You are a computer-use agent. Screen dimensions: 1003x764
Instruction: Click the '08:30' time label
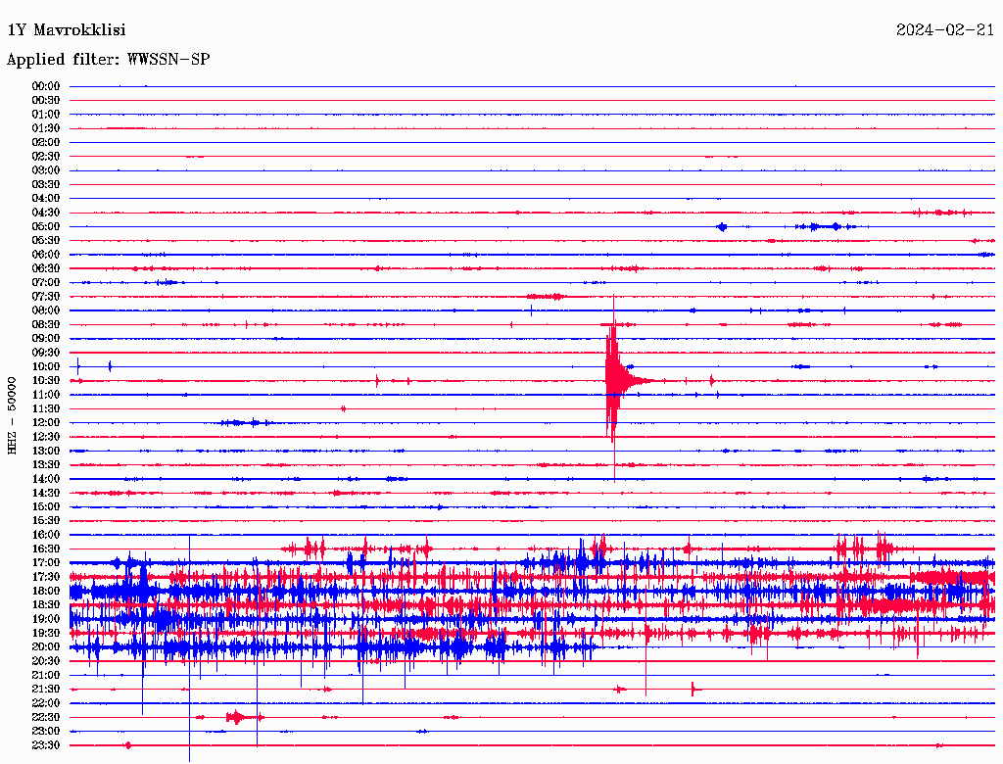(45, 324)
